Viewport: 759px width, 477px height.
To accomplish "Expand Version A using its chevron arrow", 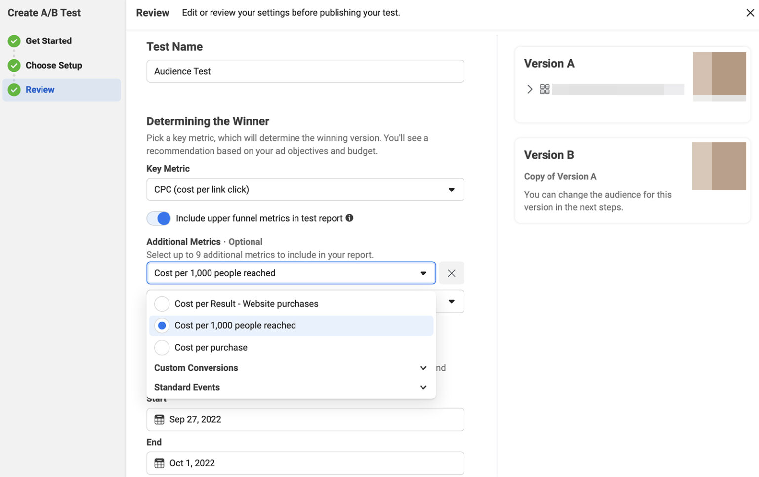I will coord(529,89).
